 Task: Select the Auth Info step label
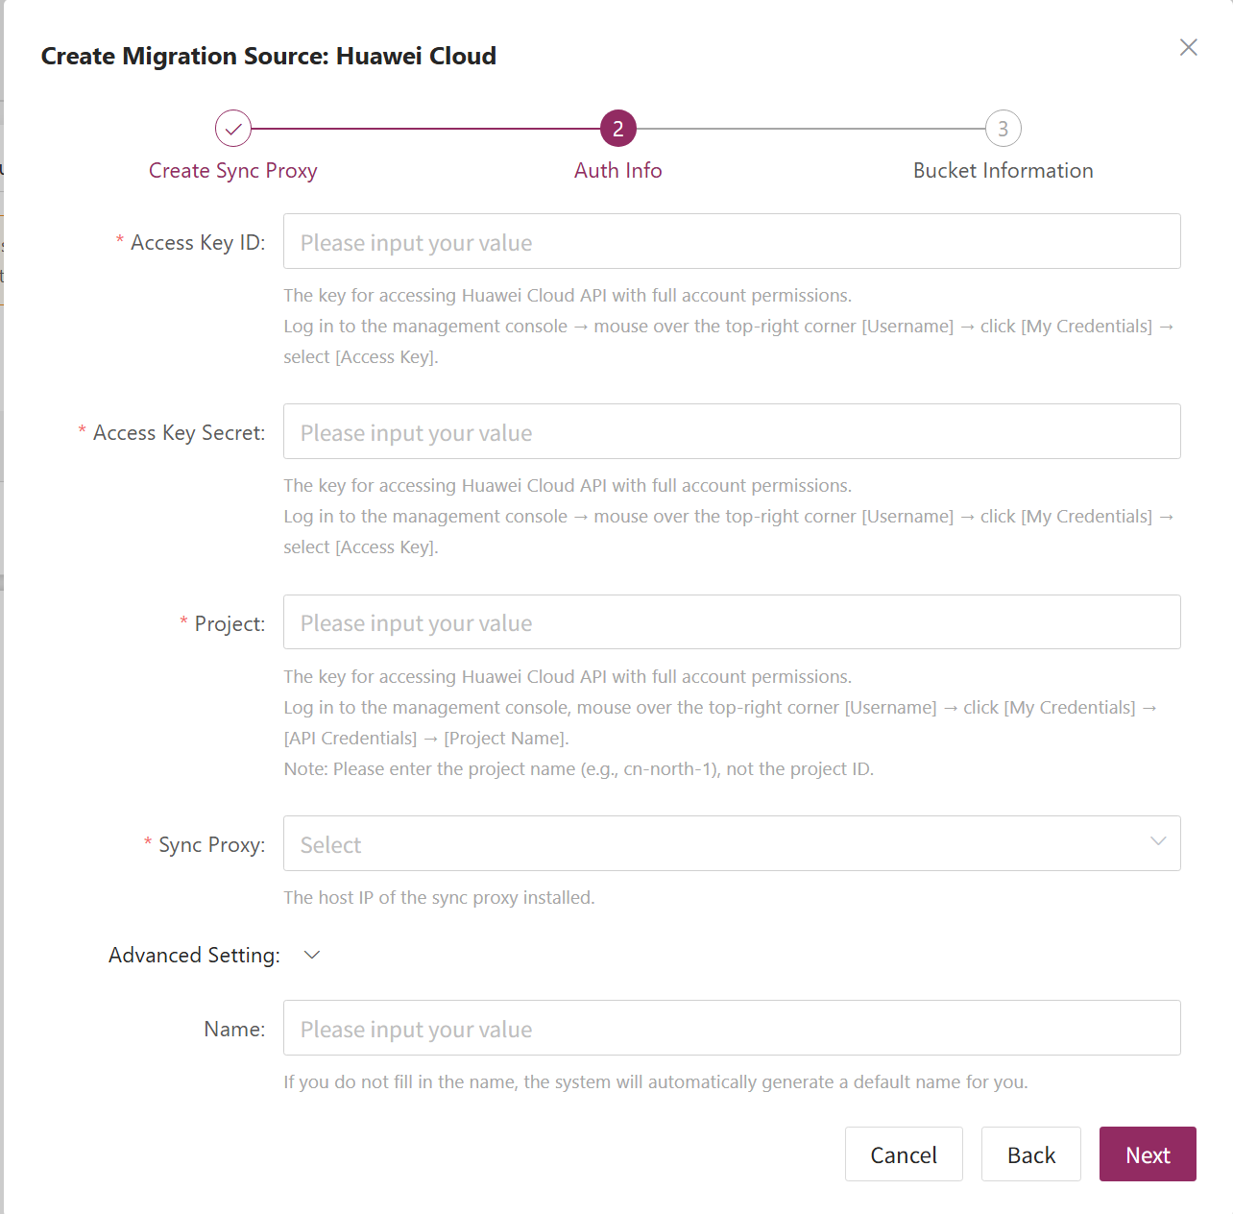coord(617,171)
